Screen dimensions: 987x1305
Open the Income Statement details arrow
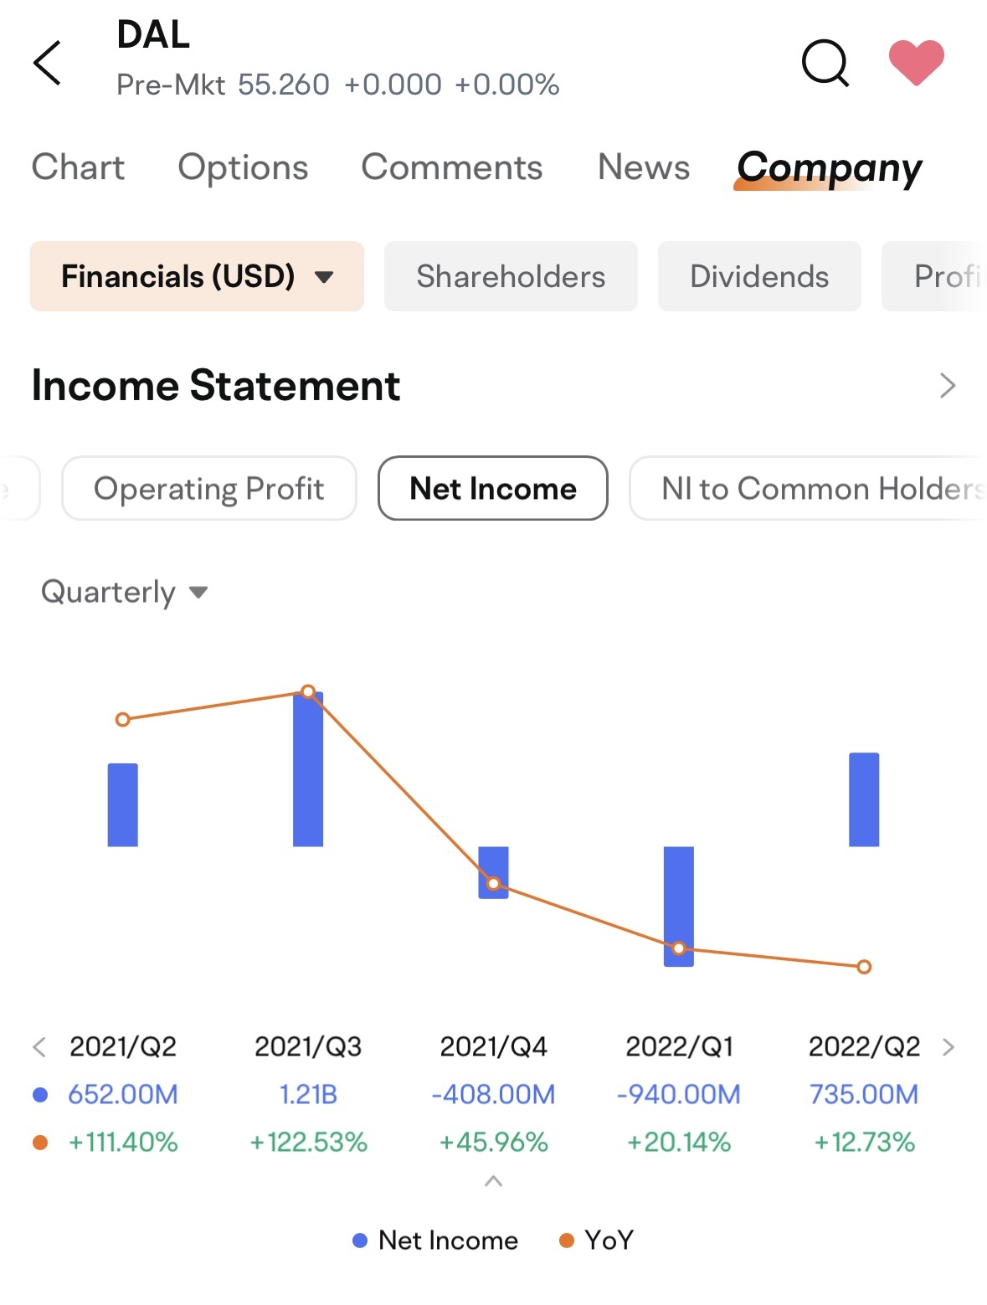[x=947, y=386]
